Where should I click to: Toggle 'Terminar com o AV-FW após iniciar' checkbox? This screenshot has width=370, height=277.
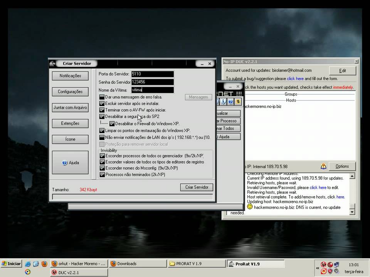[x=102, y=110]
